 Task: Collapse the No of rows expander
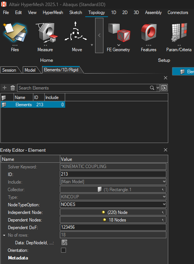pyautogui.click(x=4, y=235)
